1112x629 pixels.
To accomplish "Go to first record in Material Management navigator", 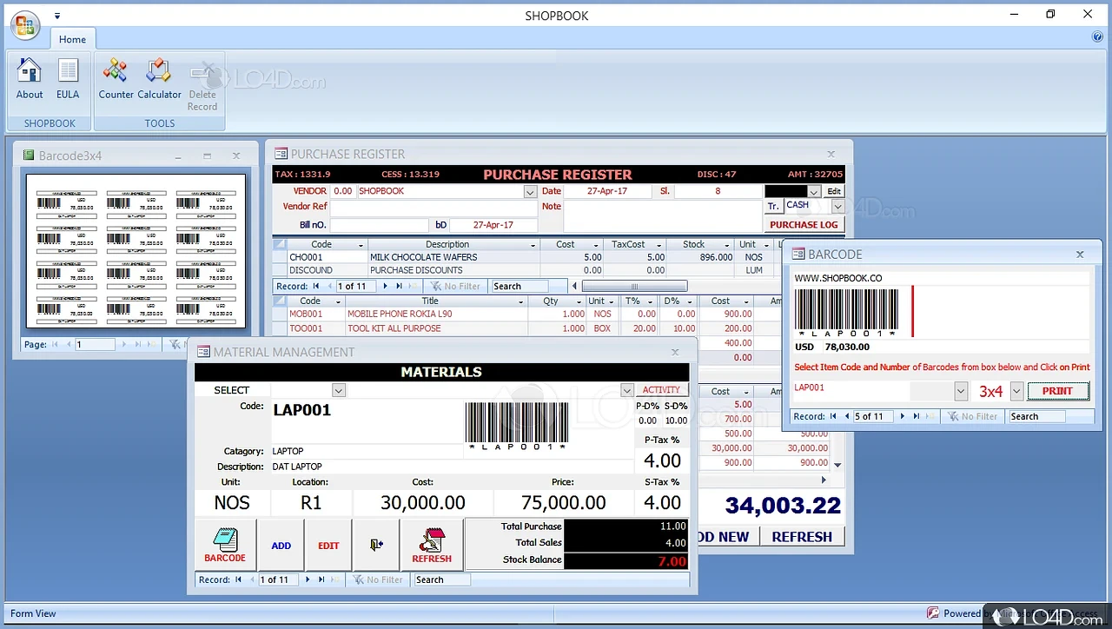I will click(239, 579).
